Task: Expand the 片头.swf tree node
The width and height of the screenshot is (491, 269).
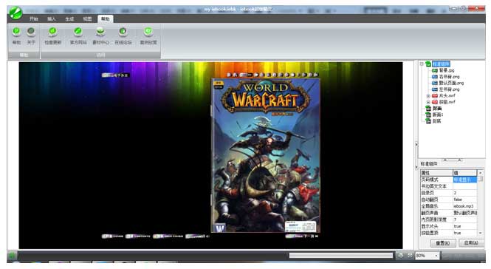Action: click(428, 95)
